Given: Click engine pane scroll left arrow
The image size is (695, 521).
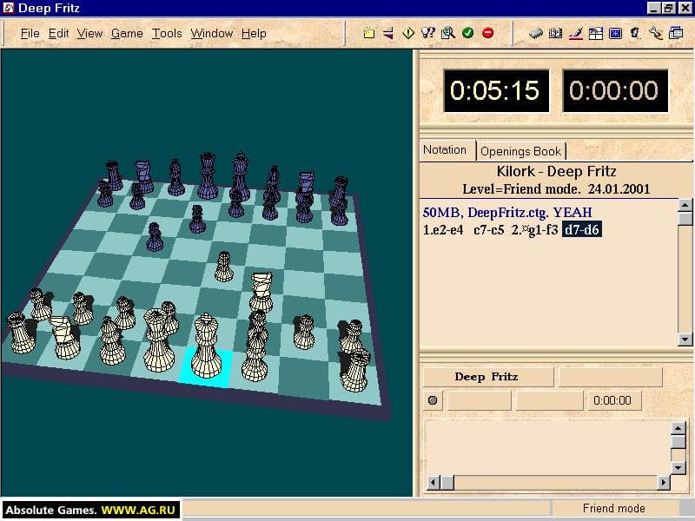Looking at the screenshot, I should click(x=433, y=483).
